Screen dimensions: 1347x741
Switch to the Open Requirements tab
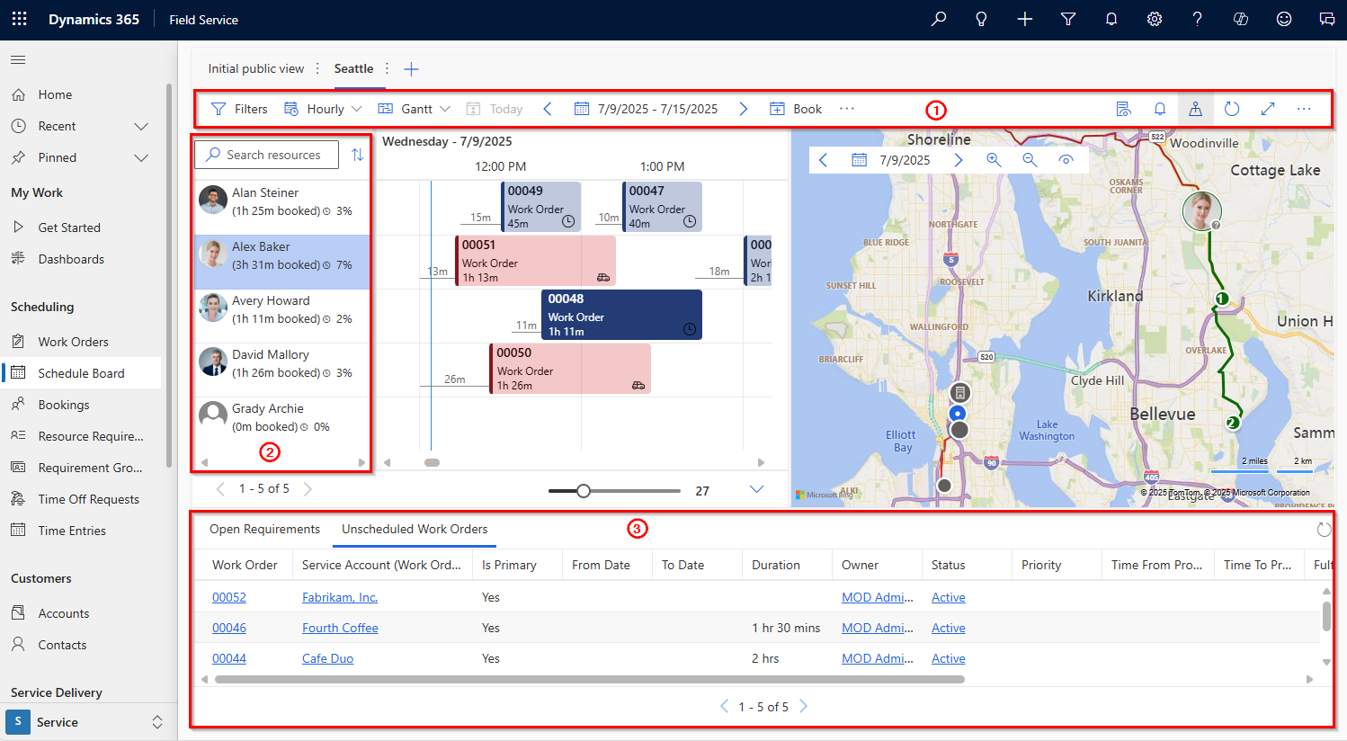pyautogui.click(x=264, y=529)
